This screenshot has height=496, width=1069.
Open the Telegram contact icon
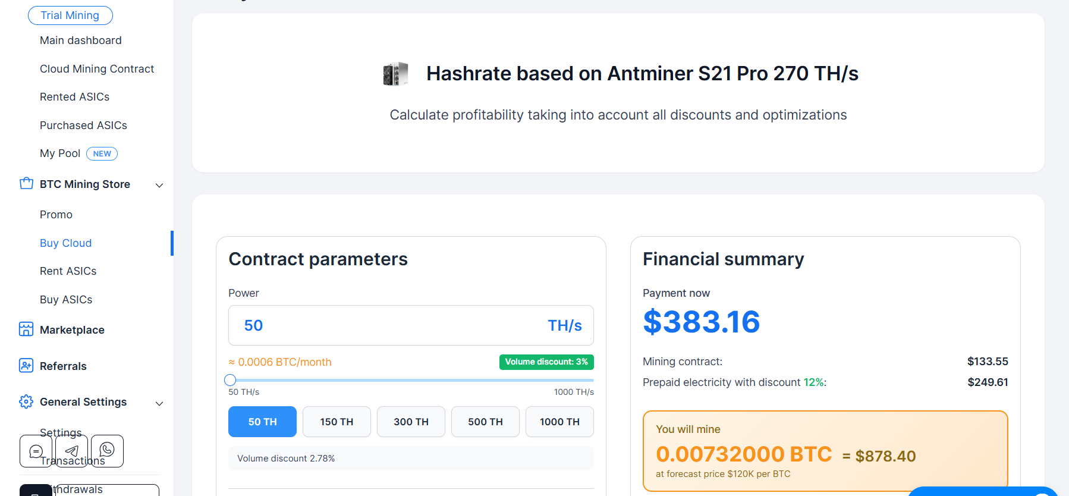click(71, 451)
